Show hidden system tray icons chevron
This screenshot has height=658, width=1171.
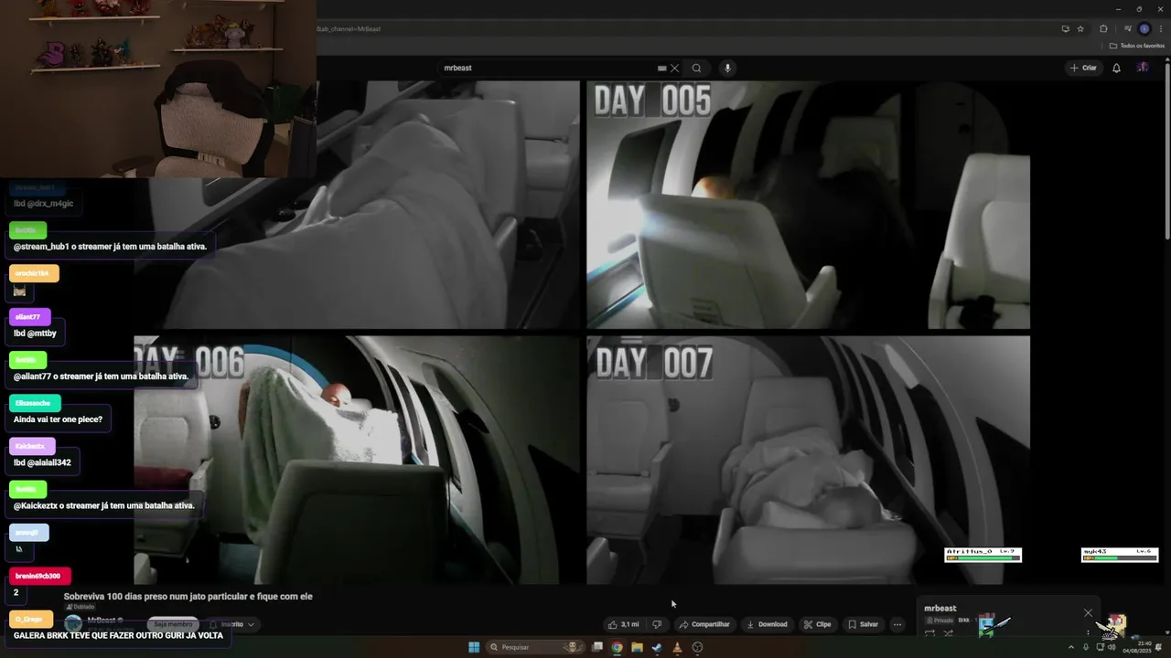pos(1071,647)
